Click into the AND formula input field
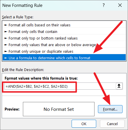128x130 pixels. pos(60,86)
